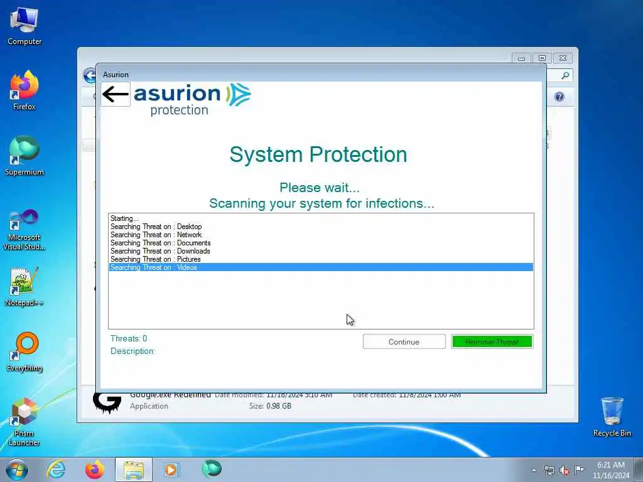
Task: Open the Recycle Bin icon
Action: [612, 417]
